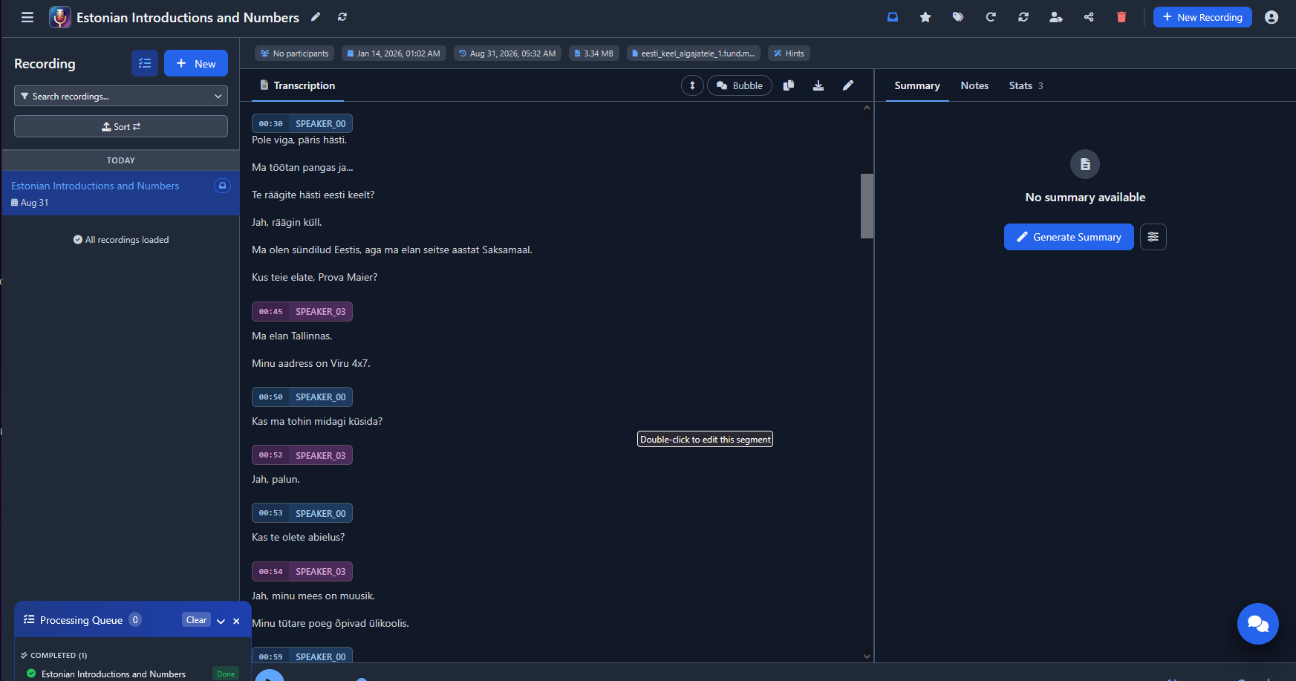Star this recording as favorite
1296x681 pixels.
click(x=925, y=17)
